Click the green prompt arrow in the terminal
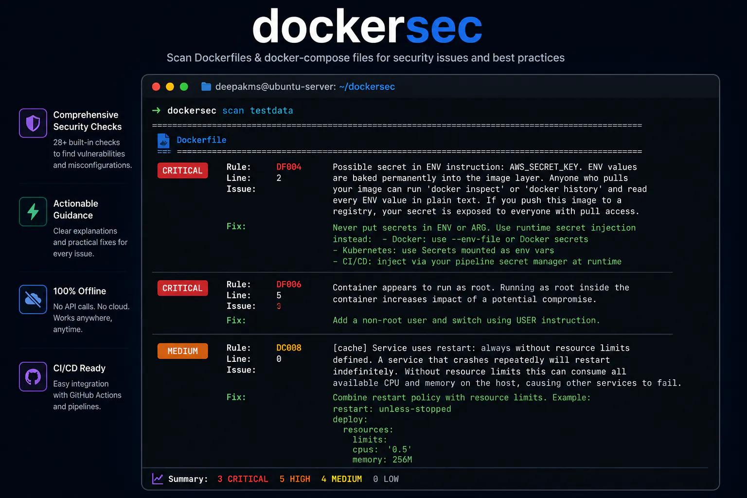The width and height of the screenshot is (747, 498). (156, 110)
